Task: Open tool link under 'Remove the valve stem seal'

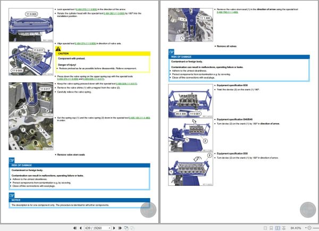Action: [227, 12]
